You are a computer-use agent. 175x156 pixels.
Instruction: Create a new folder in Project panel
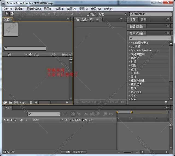[10, 102]
